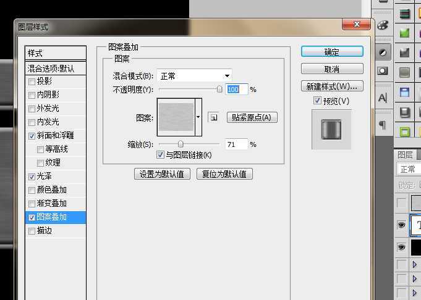Enable the 颜色叠加 color overlay checkbox

pyautogui.click(x=32, y=190)
